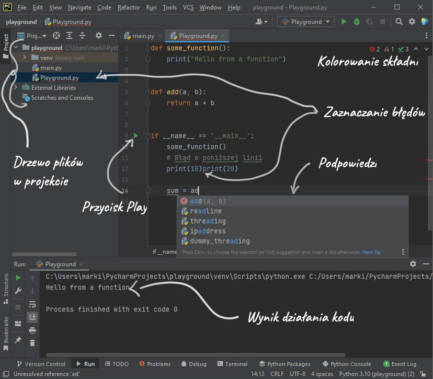Open the Refactor menu

click(128, 7)
